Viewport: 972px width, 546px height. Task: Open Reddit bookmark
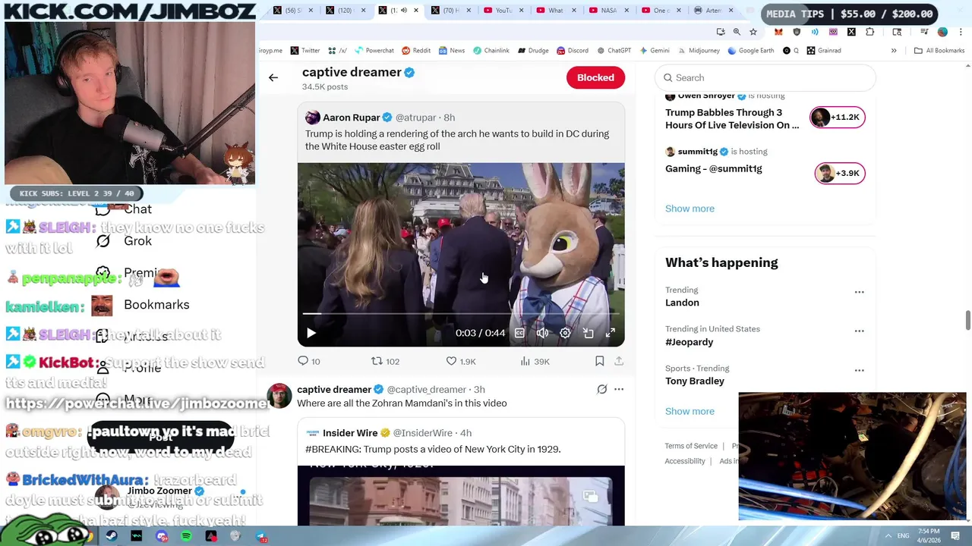416,51
